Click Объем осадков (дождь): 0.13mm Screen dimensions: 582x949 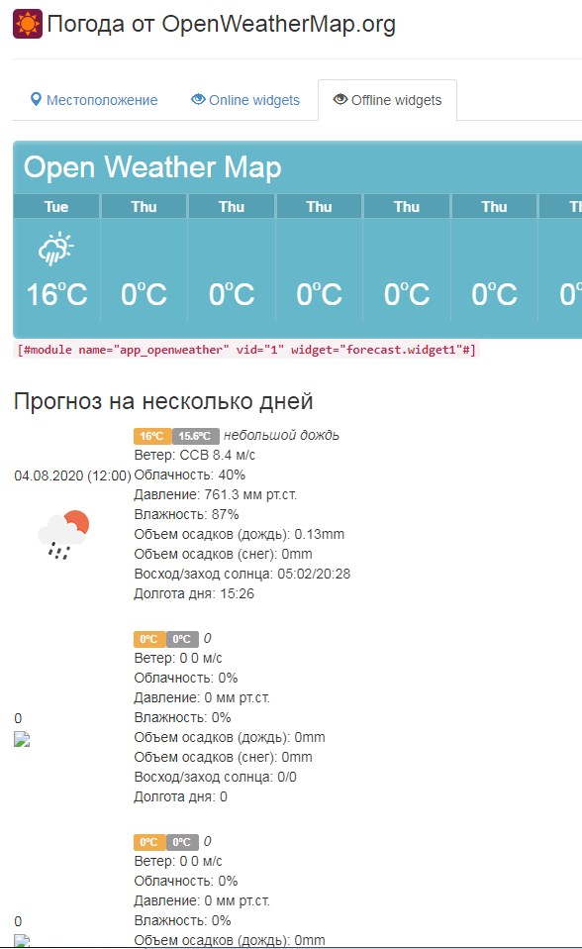tap(239, 534)
